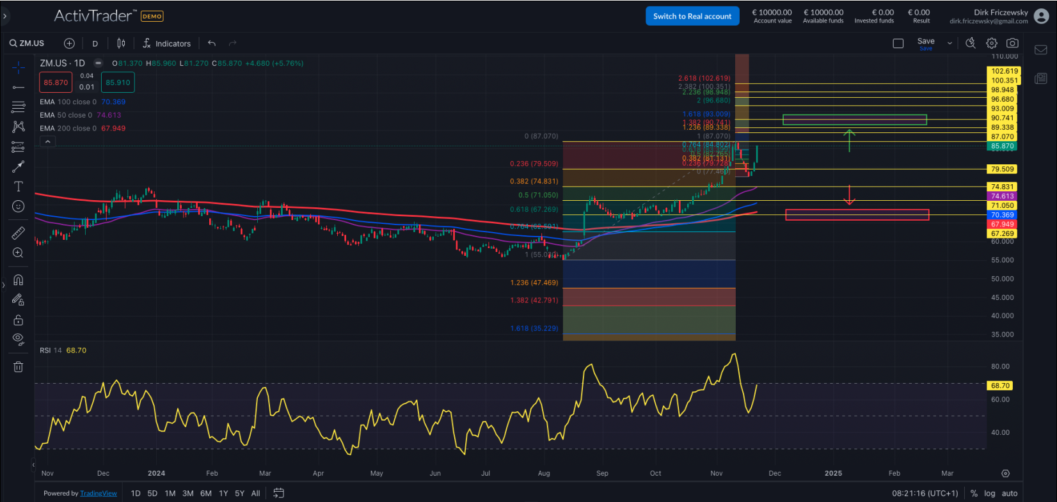Select the Text drawing tool
This screenshot has height=502, width=1057.
pos(18,187)
